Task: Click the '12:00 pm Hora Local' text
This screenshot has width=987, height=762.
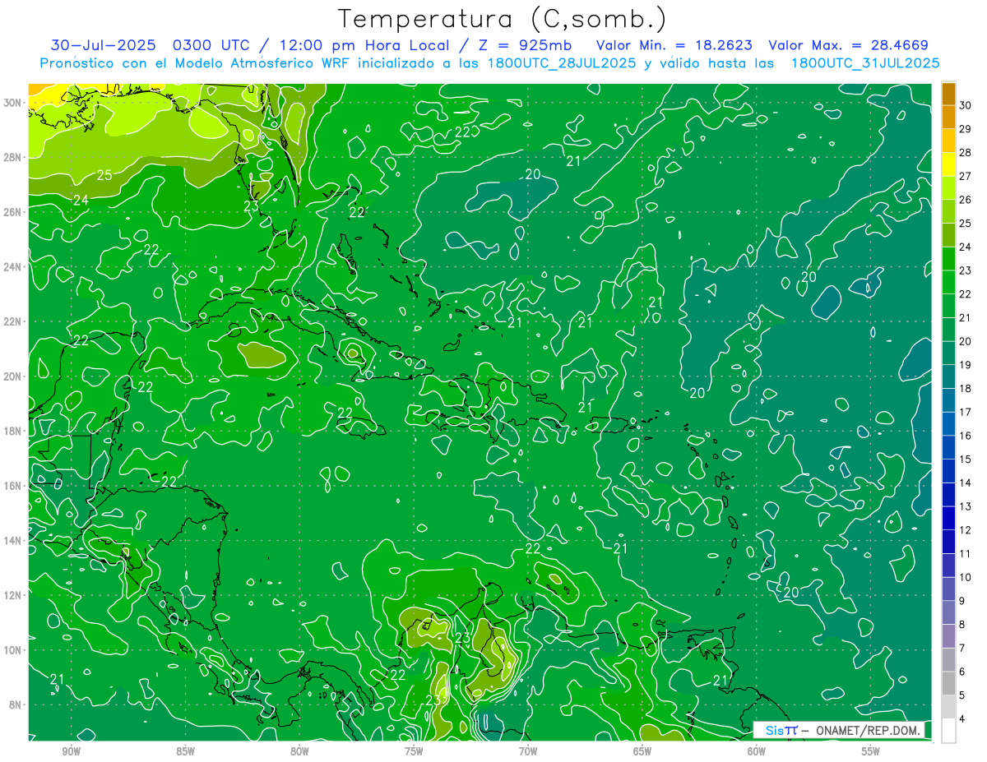Action: pyautogui.click(x=363, y=45)
